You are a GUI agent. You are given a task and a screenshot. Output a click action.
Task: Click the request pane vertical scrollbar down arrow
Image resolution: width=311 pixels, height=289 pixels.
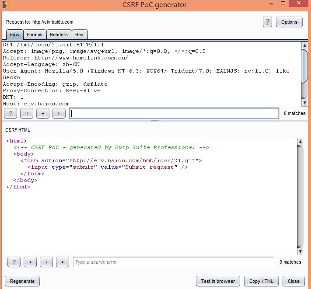304,103
